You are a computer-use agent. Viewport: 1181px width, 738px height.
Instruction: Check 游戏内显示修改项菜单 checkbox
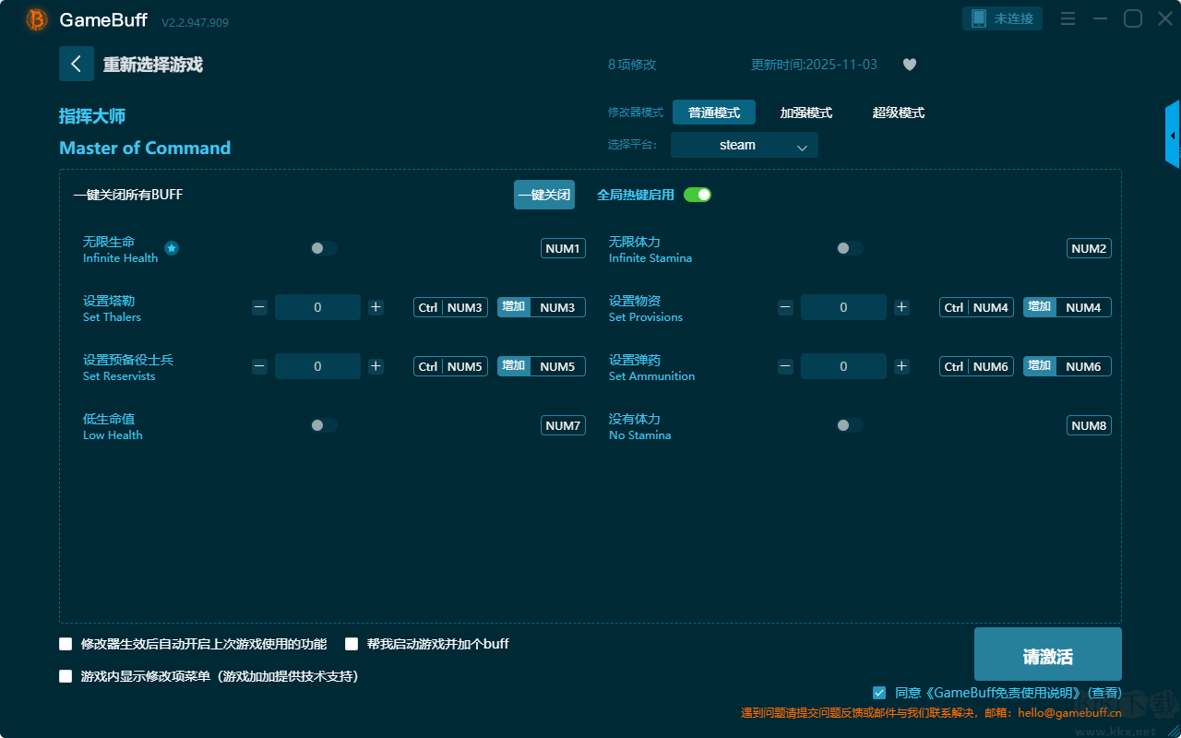point(66,676)
